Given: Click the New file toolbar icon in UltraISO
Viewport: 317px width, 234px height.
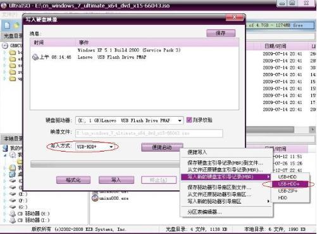Looking at the screenshot, I should pos(7,25).
